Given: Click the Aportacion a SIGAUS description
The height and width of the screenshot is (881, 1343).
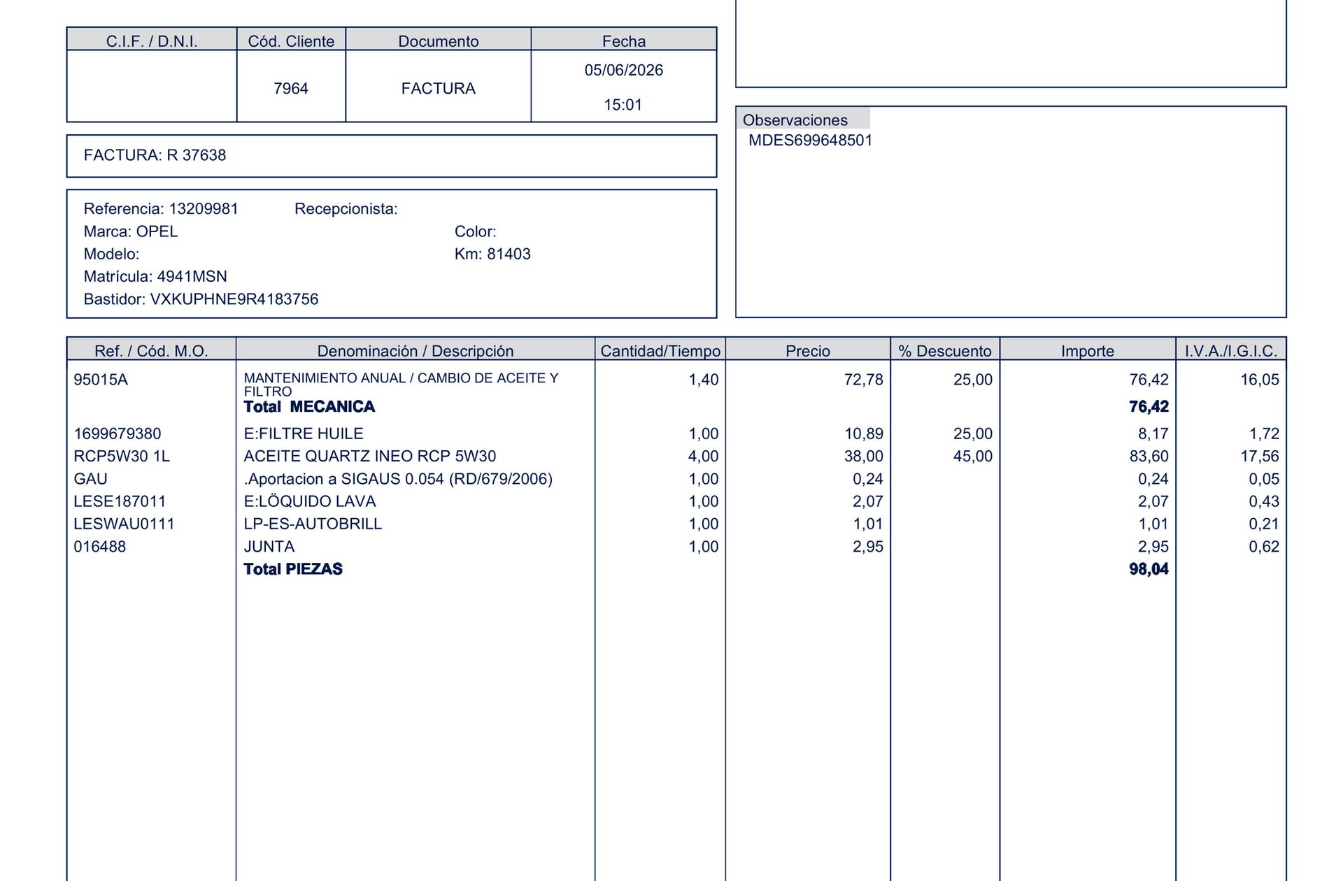Looking at the screenshot, I should click(x=398, y=479).
